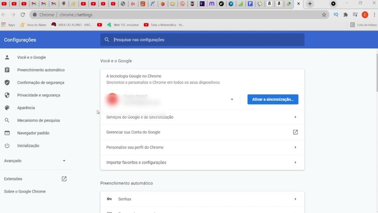Open the Apps bookmark shortcut
This screenshot has width=378, height=213.
coord(8,25)
